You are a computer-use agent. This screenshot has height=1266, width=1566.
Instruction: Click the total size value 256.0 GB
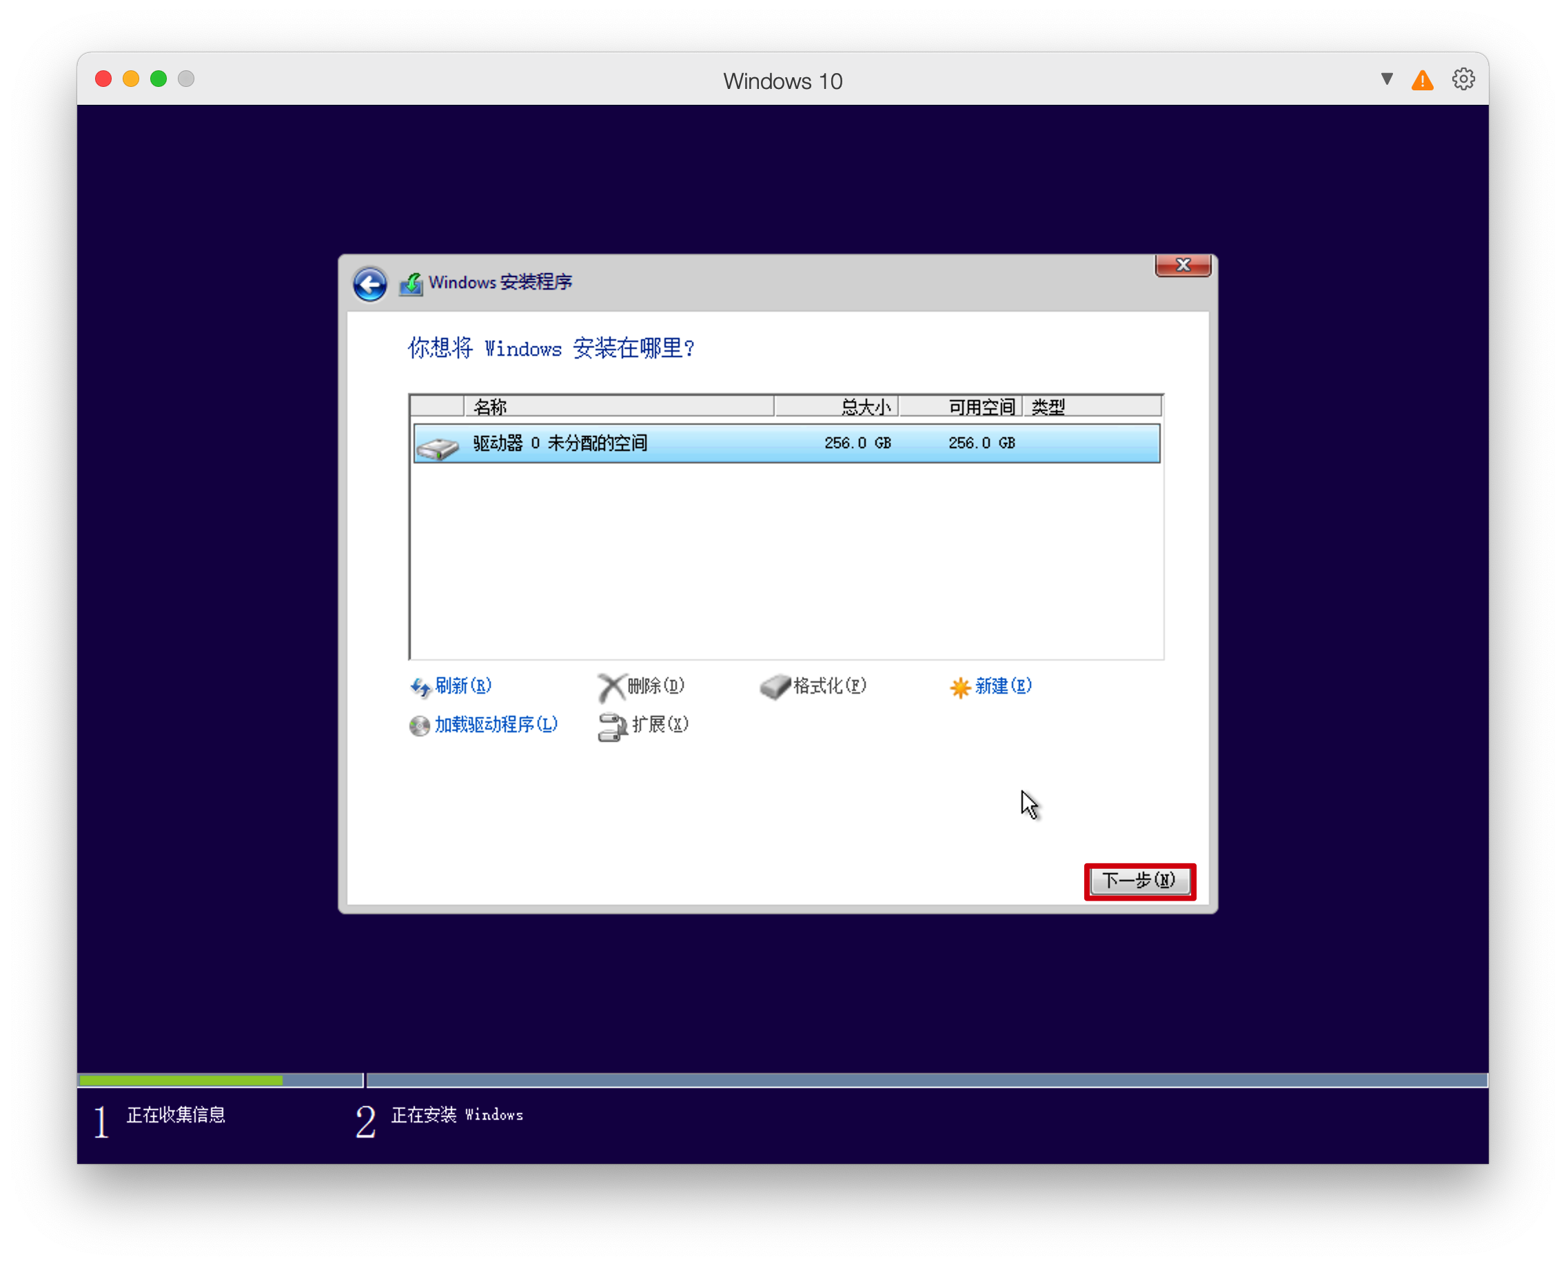click(857, 443)
